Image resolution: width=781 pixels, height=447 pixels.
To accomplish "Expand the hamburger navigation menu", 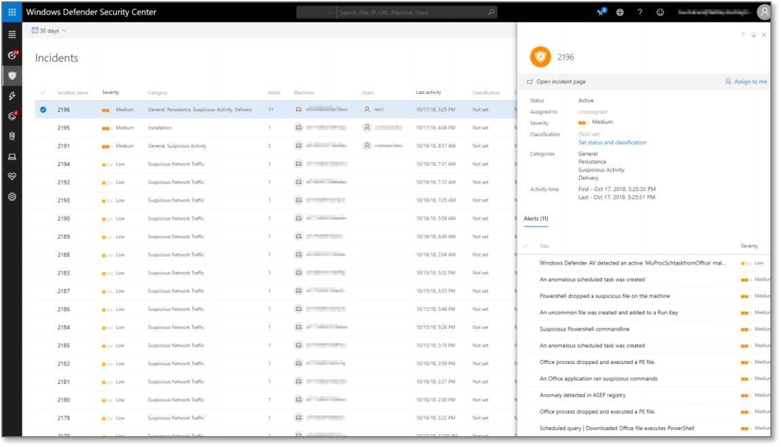I will coord(12,34).
